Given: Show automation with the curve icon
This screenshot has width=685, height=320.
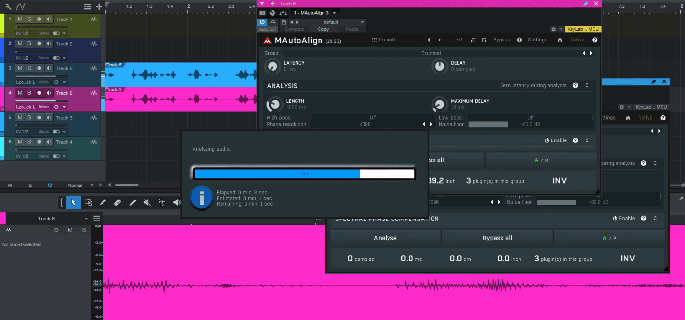Looking at the screenshot, I should point(21,7).
